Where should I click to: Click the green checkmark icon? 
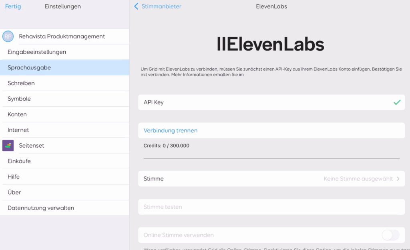(397, 102)
